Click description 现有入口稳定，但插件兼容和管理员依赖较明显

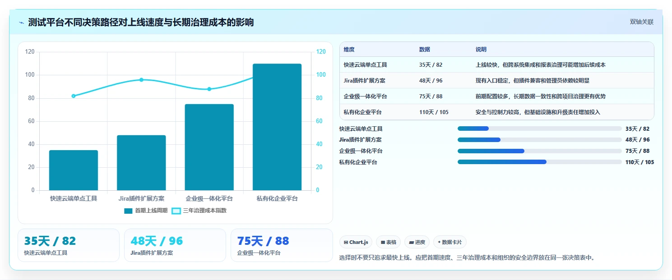(x=532, y=81)
